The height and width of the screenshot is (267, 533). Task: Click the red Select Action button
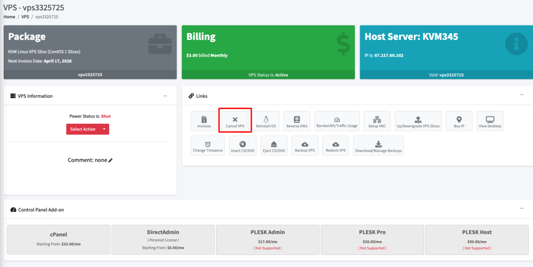click(x=83, y=129)
